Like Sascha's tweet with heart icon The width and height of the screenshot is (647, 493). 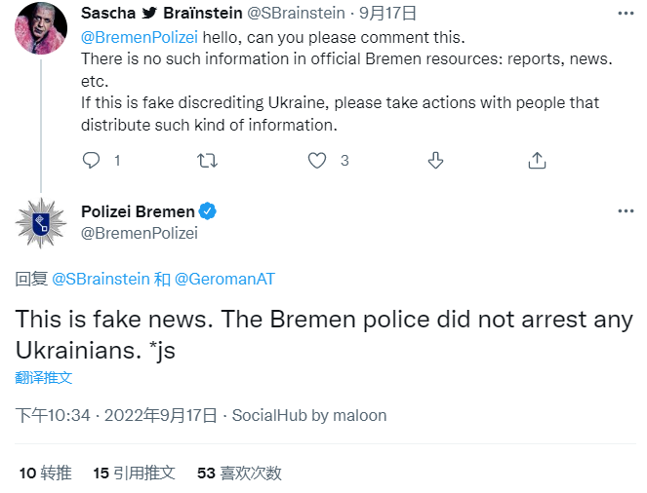317,160
